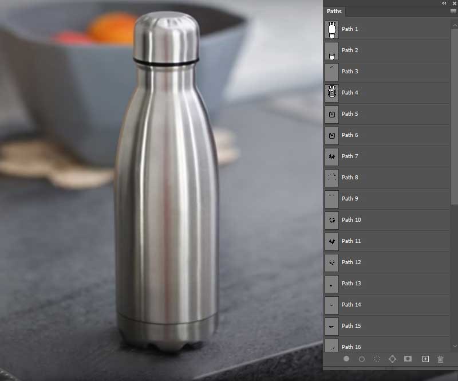The width and height of the screenshot is (458, 381).
Task: Switch to the Paths tab
Action: click(334, 11)
